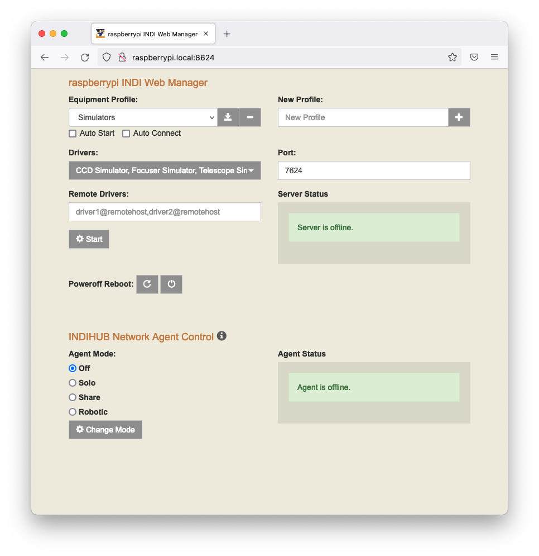The width and height of the screenshot is (539, 556).
Task: Click the 'Agent is offline.' status message
Action: (374, 388)
